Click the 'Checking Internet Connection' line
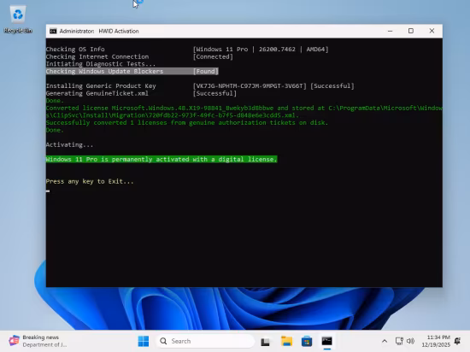 click(x=139, y=56)
